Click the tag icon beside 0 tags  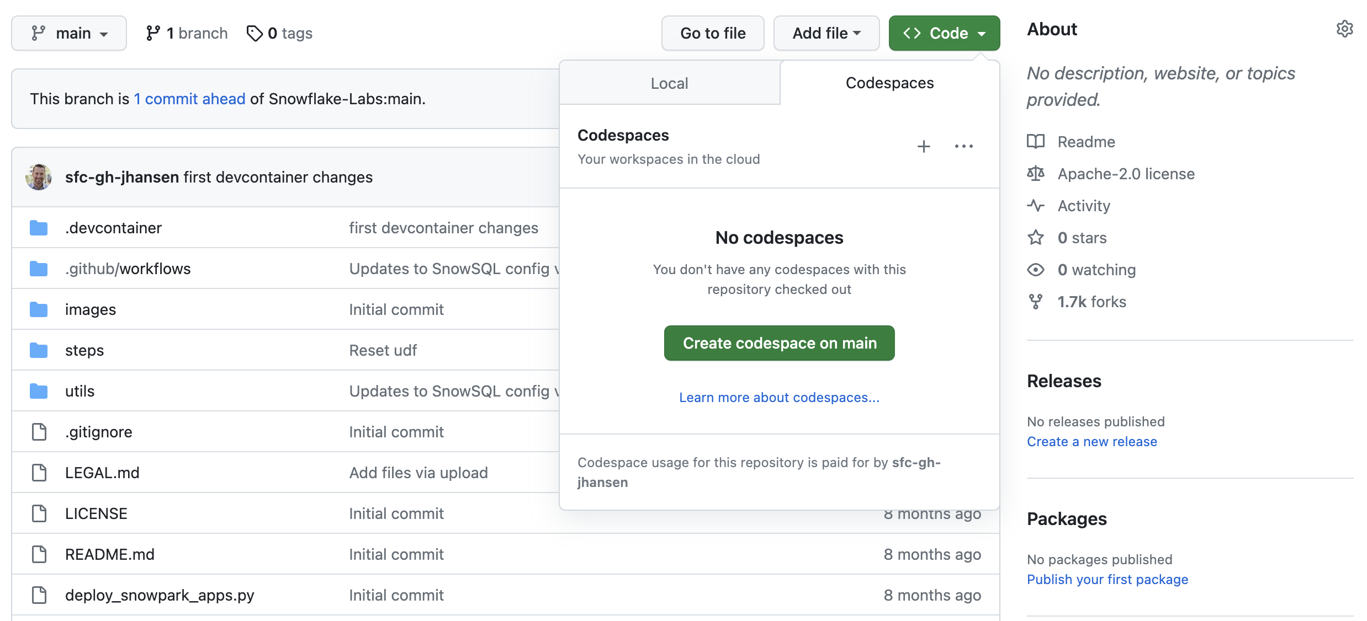[x=255, y=33]
